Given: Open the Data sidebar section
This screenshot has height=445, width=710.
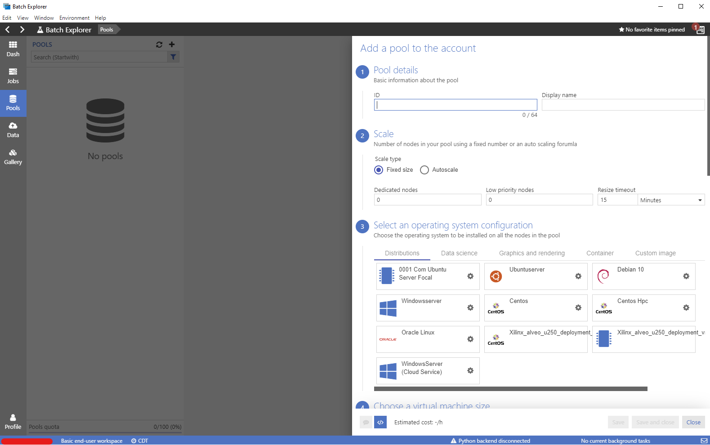Looking at the screenshot, I should (13, 130).
